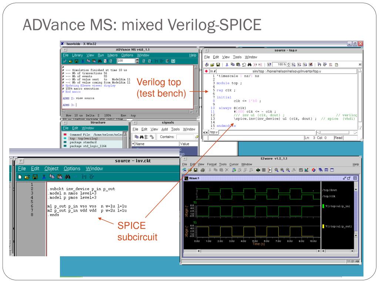Click the Contains filter field in signals window
379x284 pixels.
tap(185, 137)
